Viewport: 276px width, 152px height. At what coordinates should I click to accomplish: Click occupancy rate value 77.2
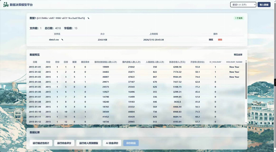(x=198, y=87)
